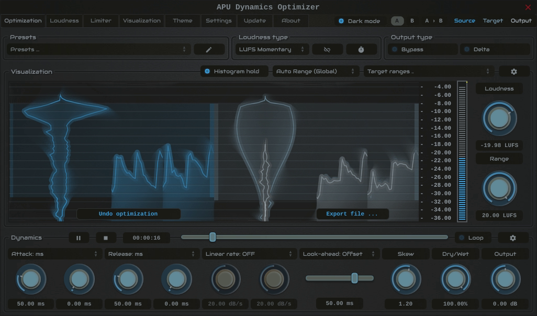The height and width of the screenshot is (316, 537).
Task: Open the About tab
Action: pyautogui.click(x=291, y=21)
